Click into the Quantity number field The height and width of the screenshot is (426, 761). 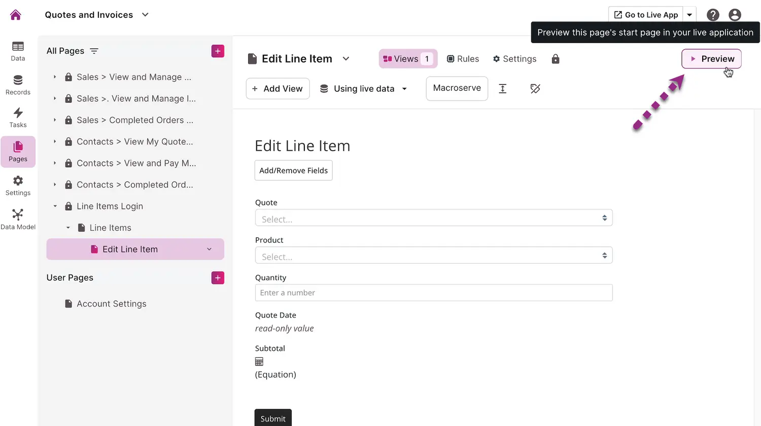(433, 293)
